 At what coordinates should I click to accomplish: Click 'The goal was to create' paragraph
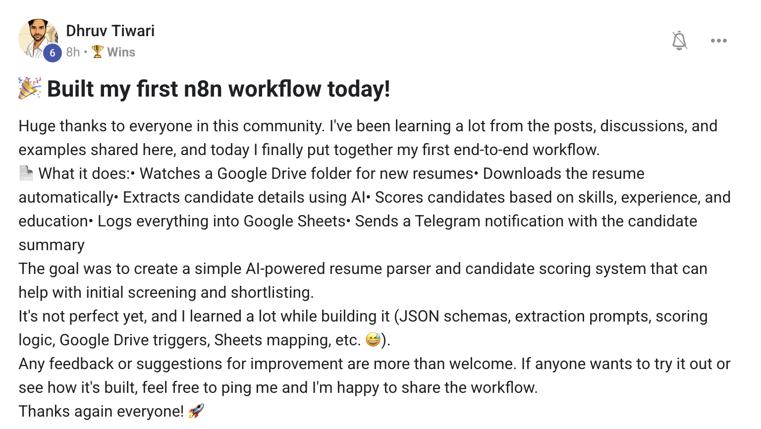click(x=363, y=280)
